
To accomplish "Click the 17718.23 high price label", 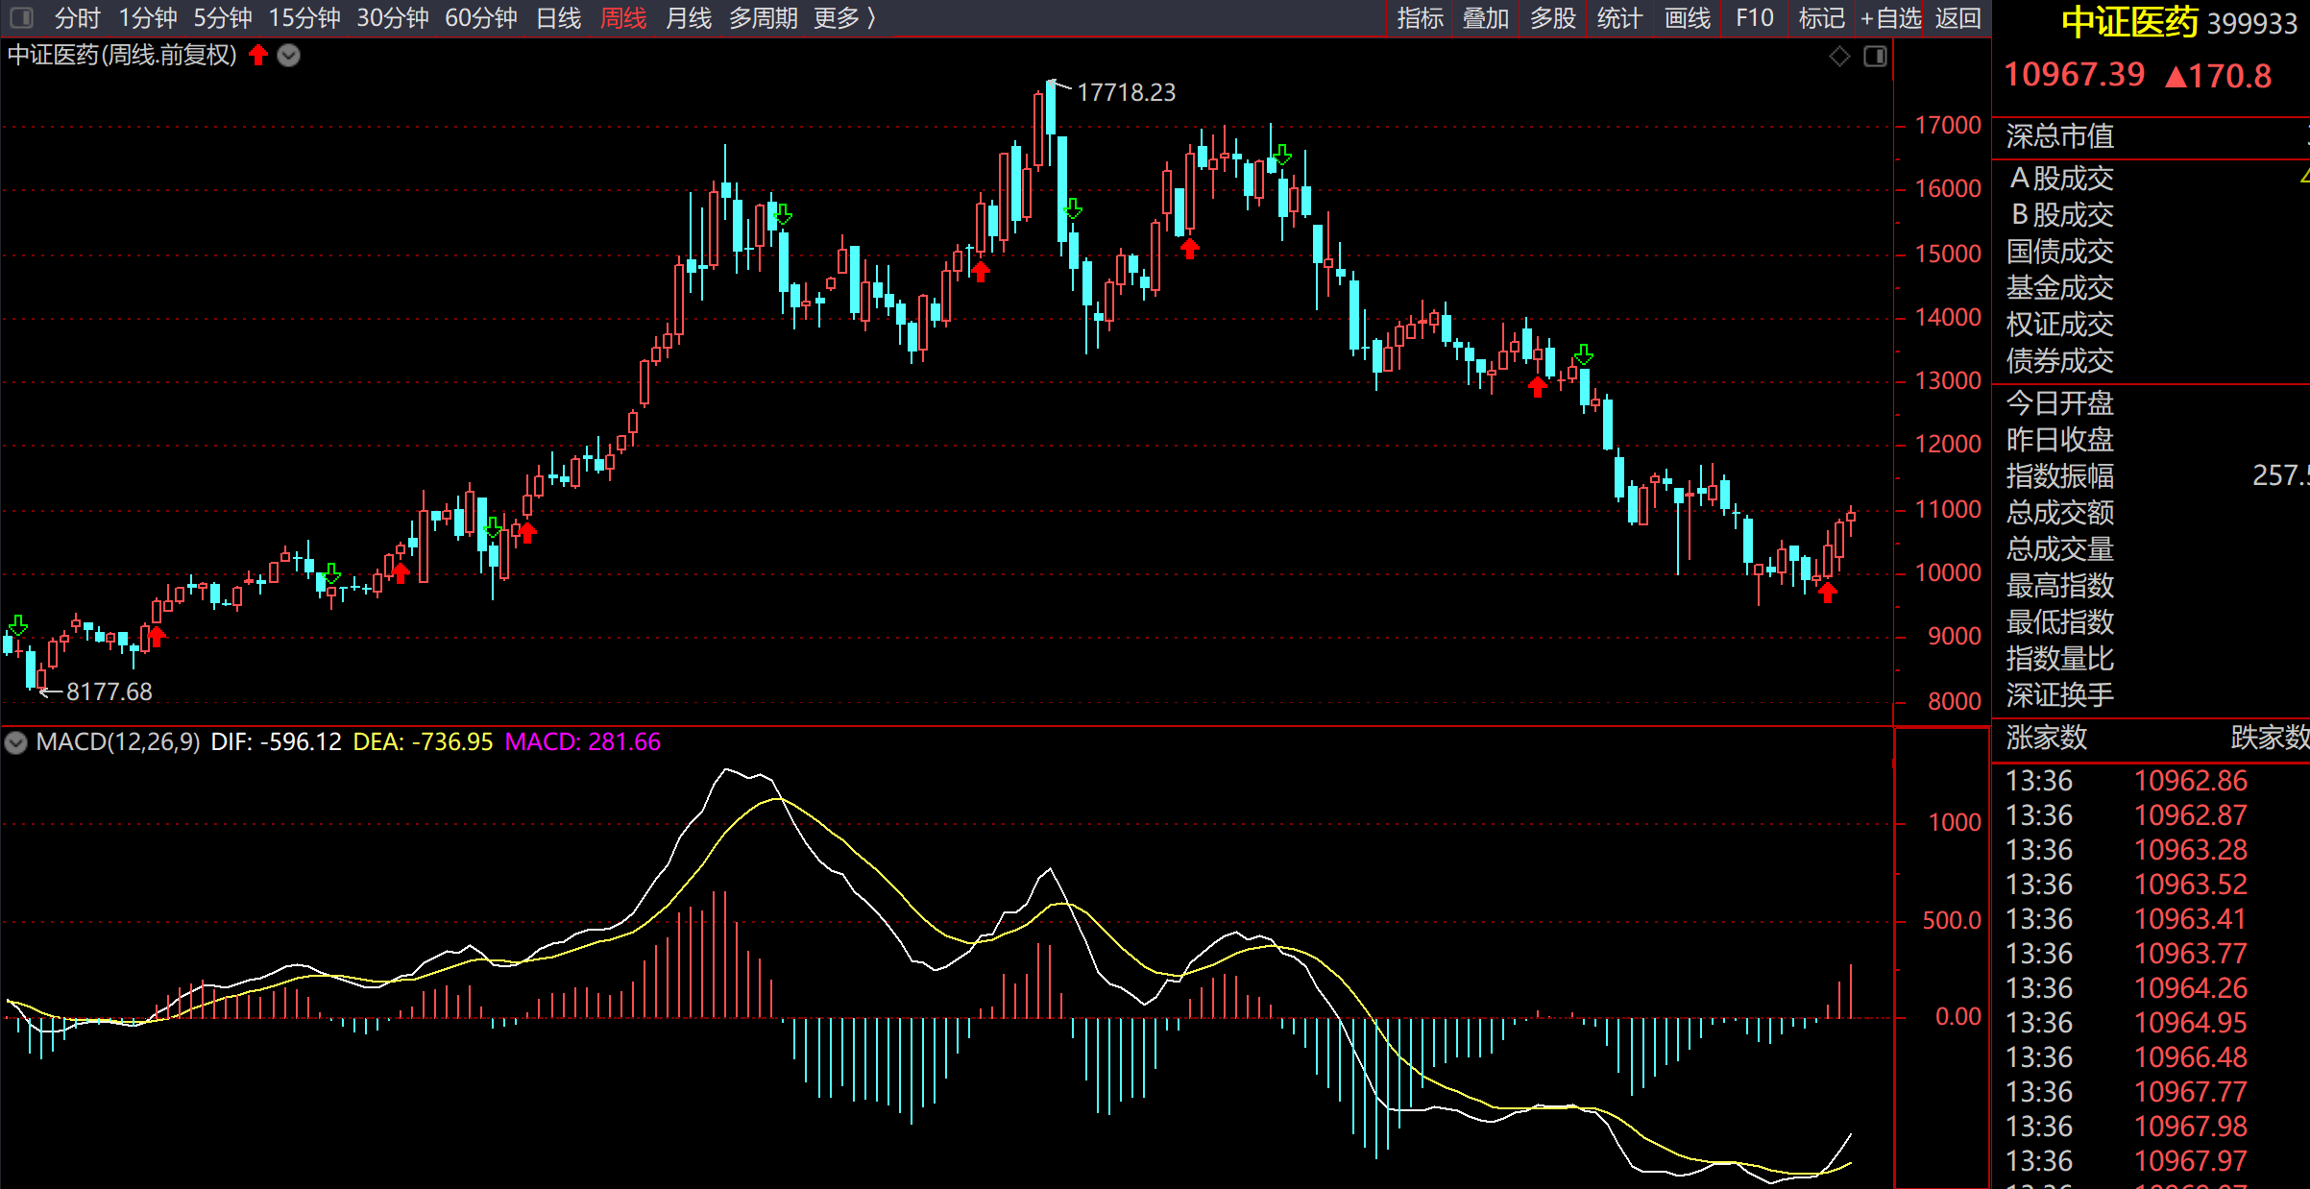I will [x=1126, y=92].
